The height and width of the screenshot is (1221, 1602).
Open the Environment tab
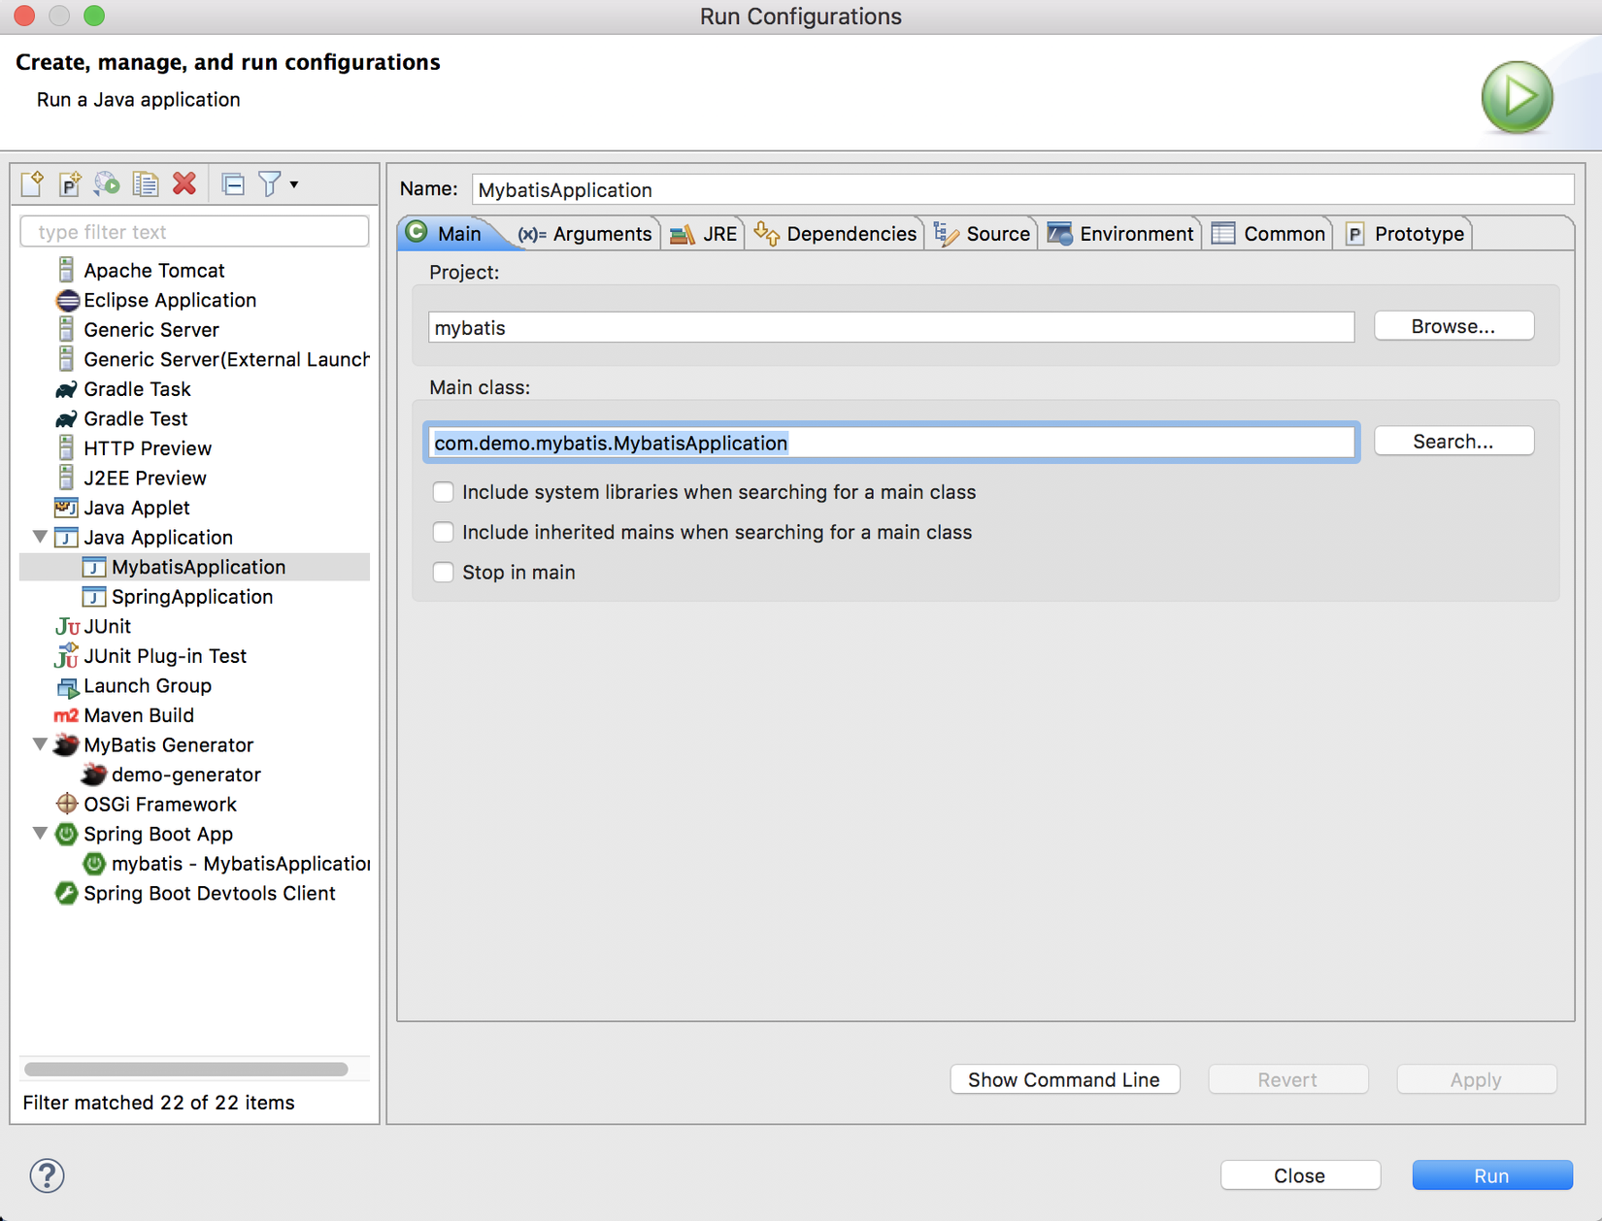[x=1120, y=234]
